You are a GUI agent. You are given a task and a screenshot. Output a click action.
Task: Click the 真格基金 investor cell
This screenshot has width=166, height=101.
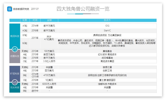tap(107, 51)
